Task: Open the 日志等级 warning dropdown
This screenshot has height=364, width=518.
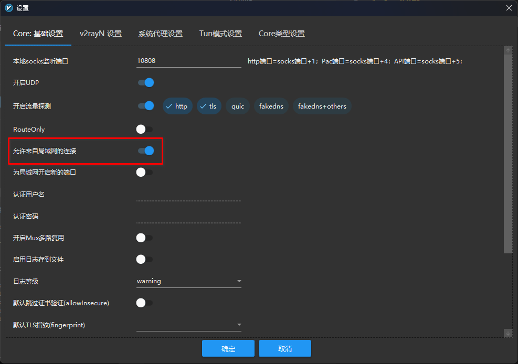Action: [x=188, y=281]
